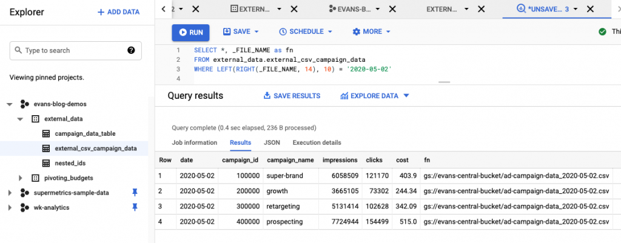
Task: Click SAVE RESULTS
Action: (292, 96)
